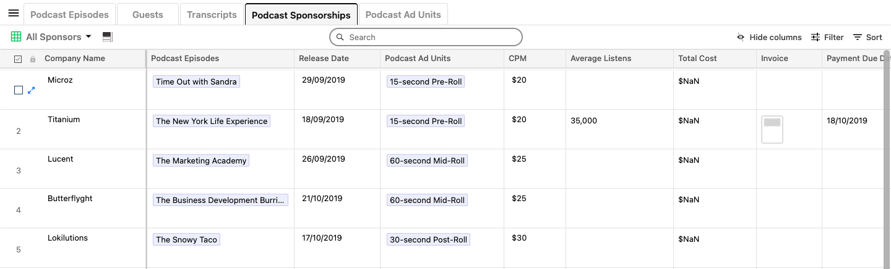Click the row height icon
Viewport: 891px width, 269px height.
tap(107, 37)
